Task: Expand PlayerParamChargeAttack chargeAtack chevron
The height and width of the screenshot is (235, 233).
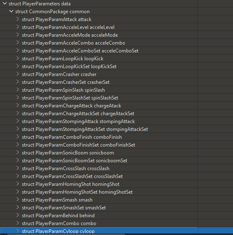Action: [18, 105]
